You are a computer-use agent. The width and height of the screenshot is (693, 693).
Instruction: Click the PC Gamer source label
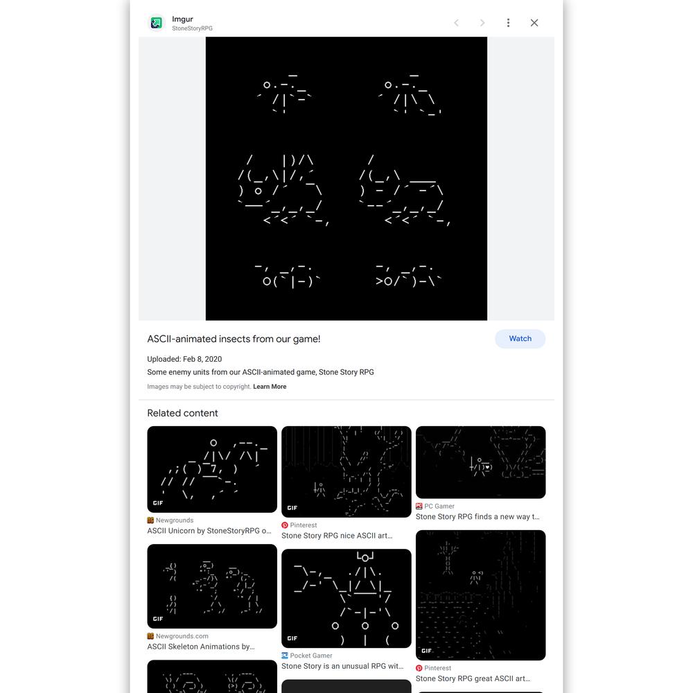tap(439, 506)
